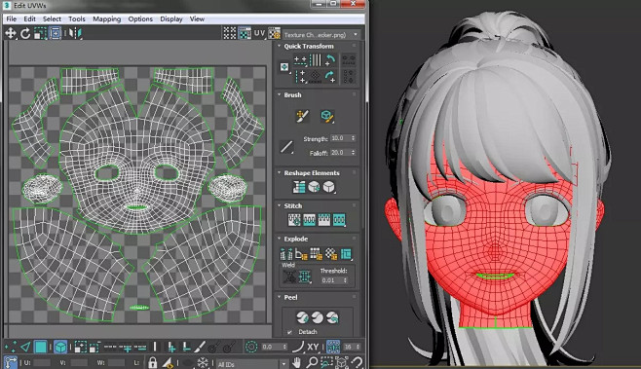Collapse the Brush rollout
641x369 pixels.
pyautogui.click(x=279, y=94)
